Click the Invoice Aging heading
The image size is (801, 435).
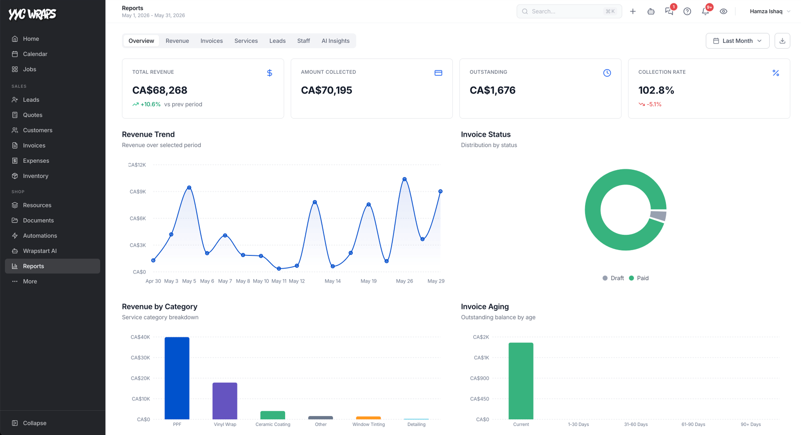[485, 306]
